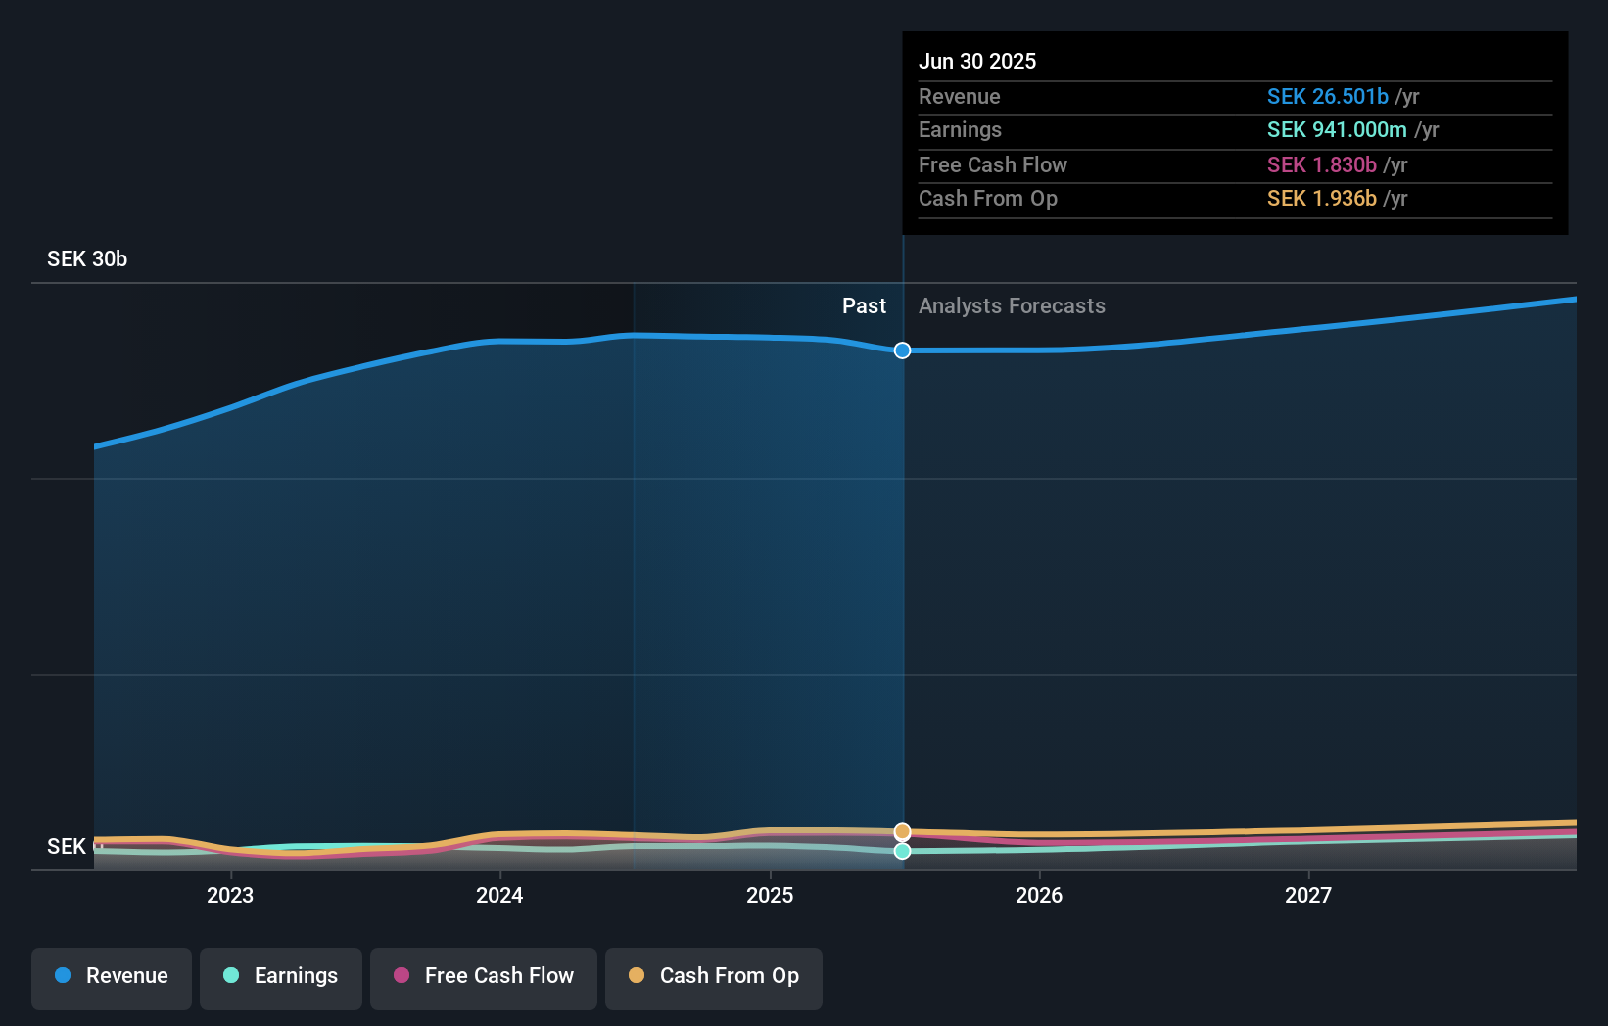This screenshot has height=1026, width=1608.
Task: Click the SEK 26.501b revenue value
Action: [x=1328, y=97]
